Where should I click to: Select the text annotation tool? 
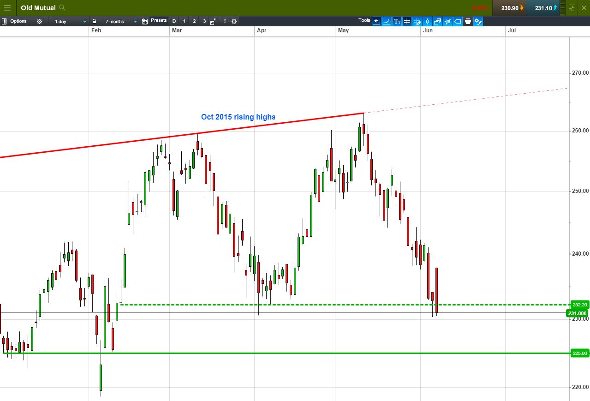[x=397, y=21]
